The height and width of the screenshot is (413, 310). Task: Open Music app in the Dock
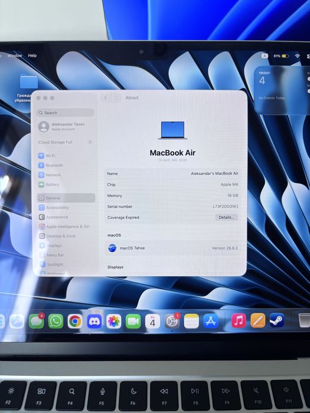[x=239, y=320]
